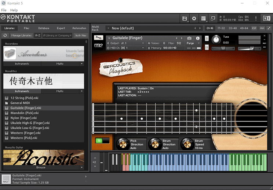The width and height of the screenshot is (273, 190).
Task: Open the File menu
Action: [4, 10]
